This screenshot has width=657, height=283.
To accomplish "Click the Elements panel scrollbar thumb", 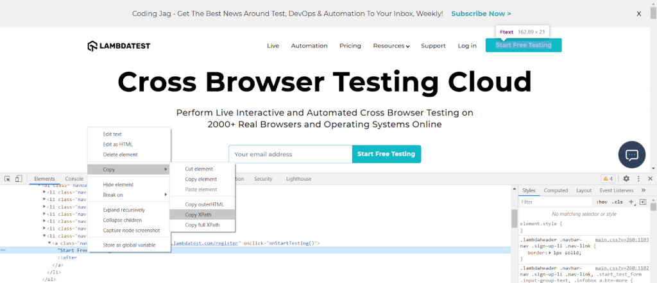I will pos(515,218).
